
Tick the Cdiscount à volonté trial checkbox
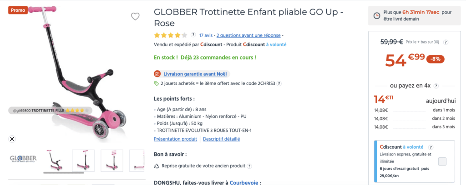[442, 161]
